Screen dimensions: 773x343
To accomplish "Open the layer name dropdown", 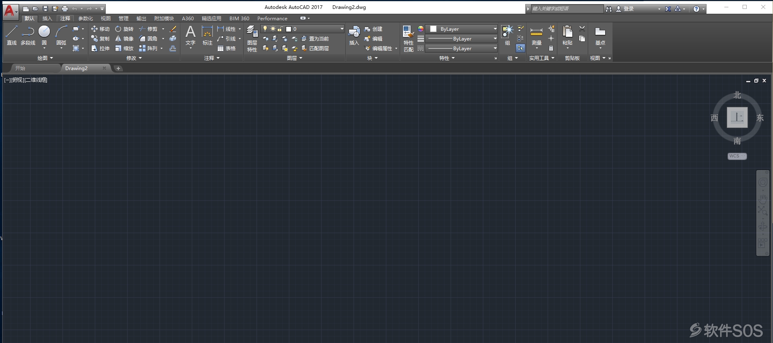I will 303,29.
